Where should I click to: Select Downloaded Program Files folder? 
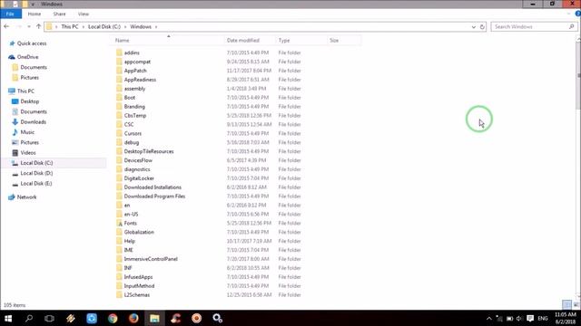[154, 197]
